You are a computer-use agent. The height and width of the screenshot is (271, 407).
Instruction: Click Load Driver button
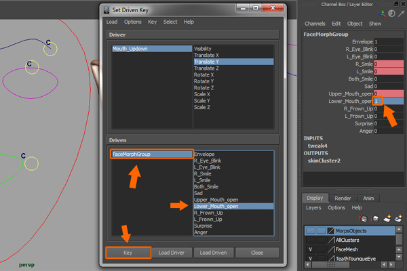tap(172, 253)
